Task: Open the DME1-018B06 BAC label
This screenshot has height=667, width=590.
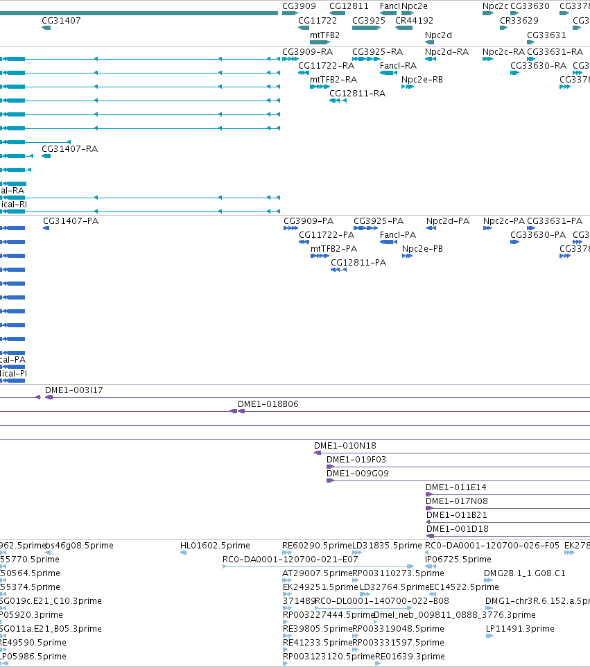Action: [x=268, y=404]
